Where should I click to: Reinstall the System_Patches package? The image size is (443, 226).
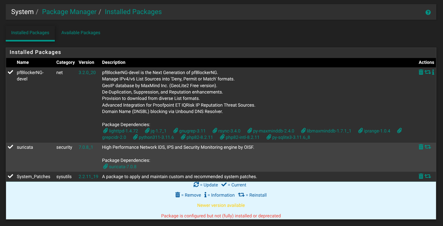[x=428, y=176]
